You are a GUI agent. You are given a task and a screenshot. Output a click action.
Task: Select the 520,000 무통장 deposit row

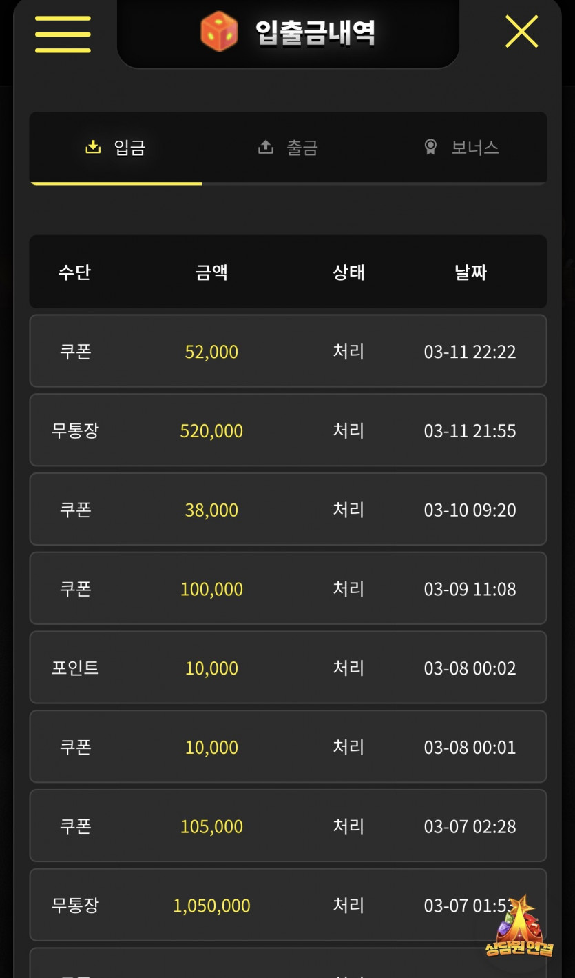tap(288, 430)
